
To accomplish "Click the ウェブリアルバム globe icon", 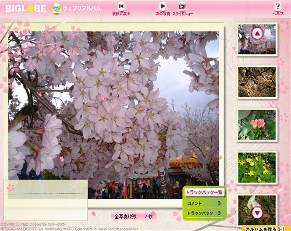I will coord(56,8).
